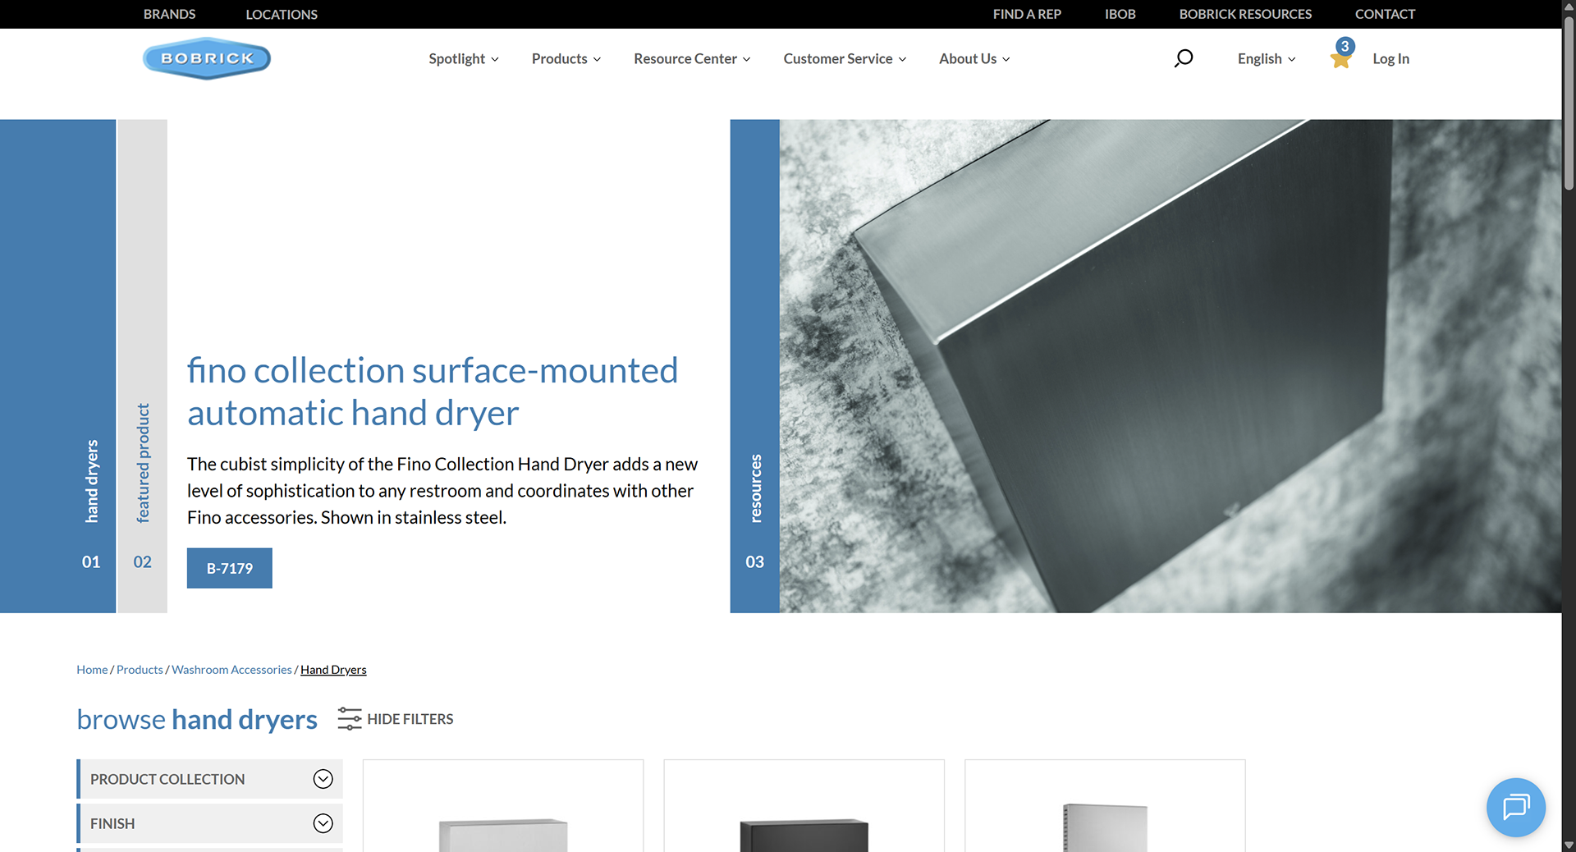Click the filter sliders icon
Image resolution: width=1576 pixels, height=852 pixels.
[x=350, y=719]
